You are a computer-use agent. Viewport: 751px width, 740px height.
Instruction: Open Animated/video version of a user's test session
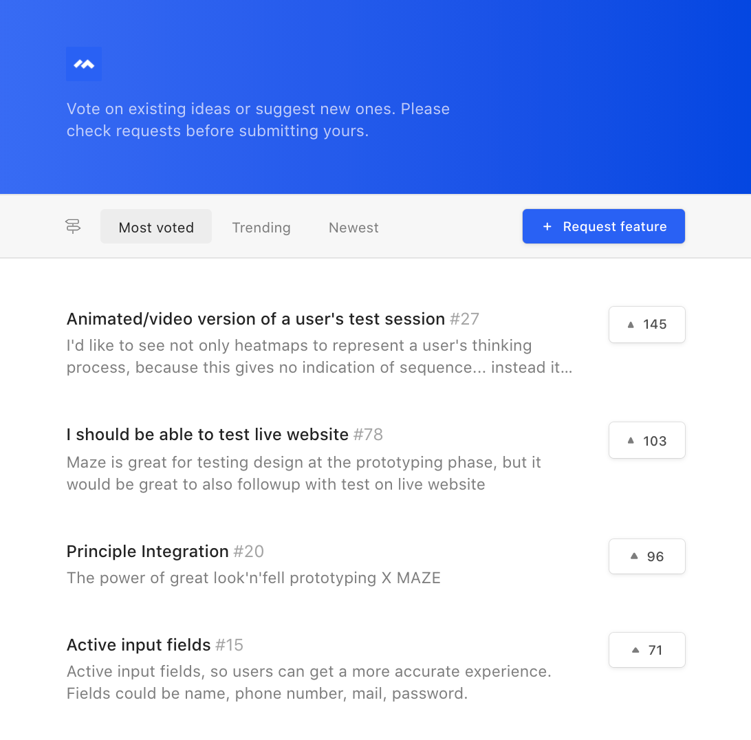pyautogui.click(x=256, y=319)
